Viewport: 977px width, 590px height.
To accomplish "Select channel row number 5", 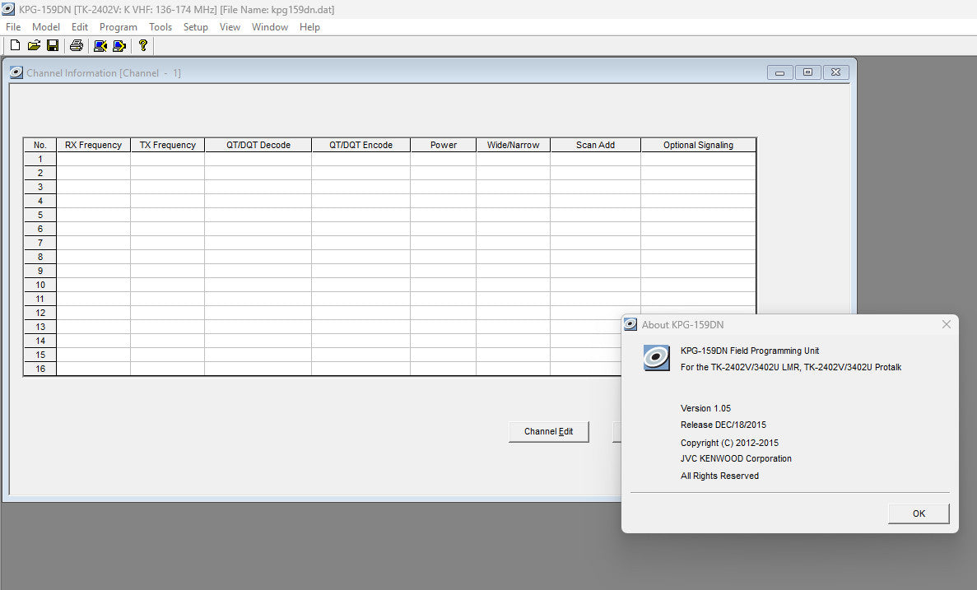I will point(40,215).
